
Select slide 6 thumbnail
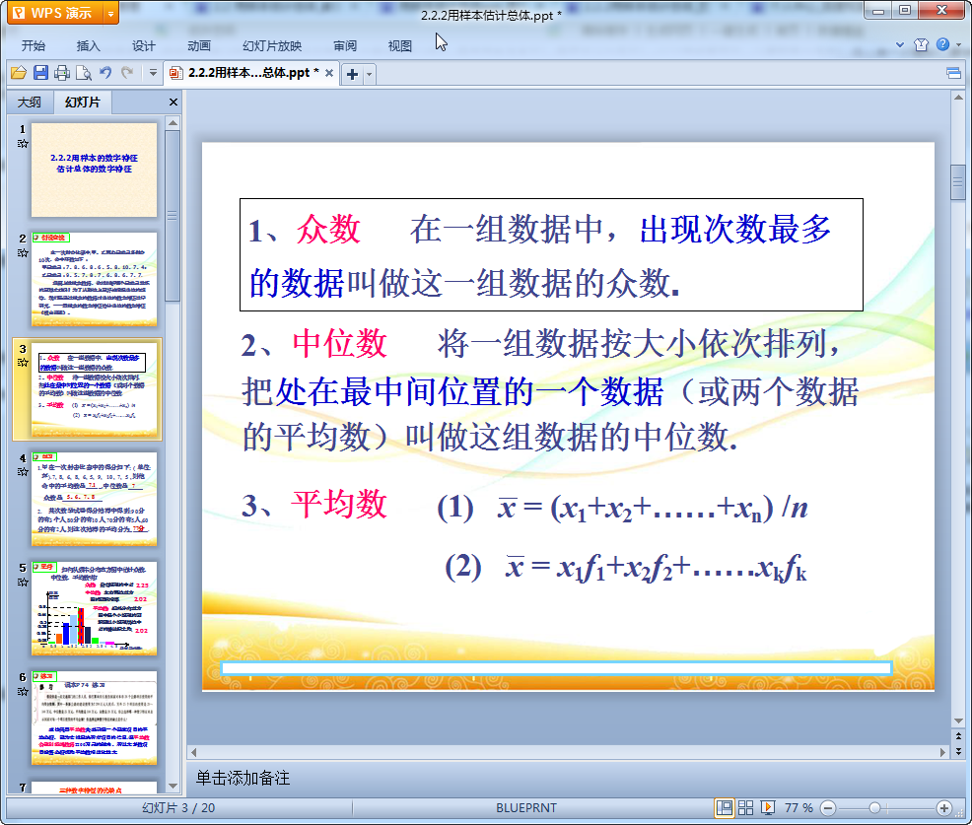(x=95, y=718)
